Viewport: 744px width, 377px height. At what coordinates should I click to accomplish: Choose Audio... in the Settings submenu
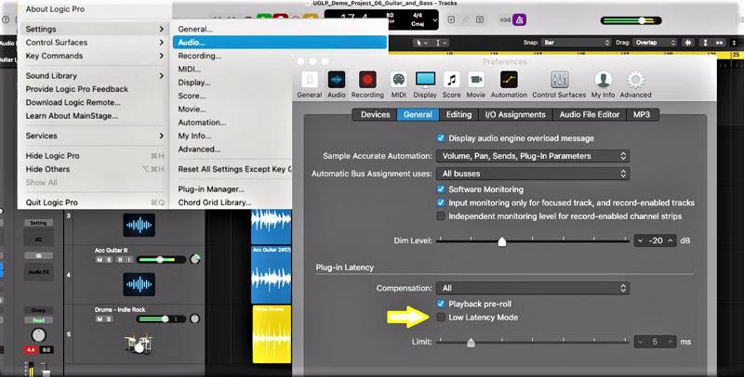[x=280, y=42]
